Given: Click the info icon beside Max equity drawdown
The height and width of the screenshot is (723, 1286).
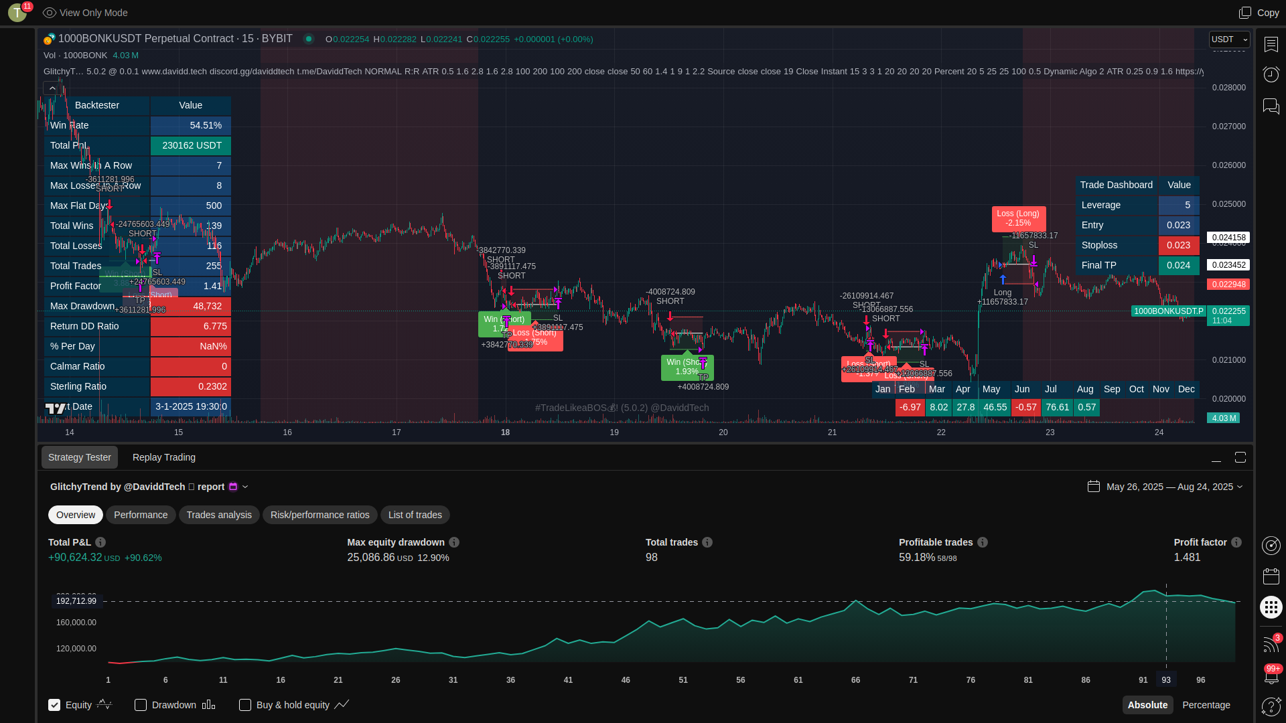Looking at the screenshot, I should click(x=454, y=542).
